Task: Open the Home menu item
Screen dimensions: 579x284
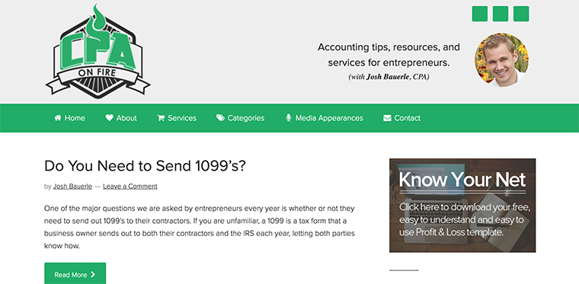Action: [69, 118]
